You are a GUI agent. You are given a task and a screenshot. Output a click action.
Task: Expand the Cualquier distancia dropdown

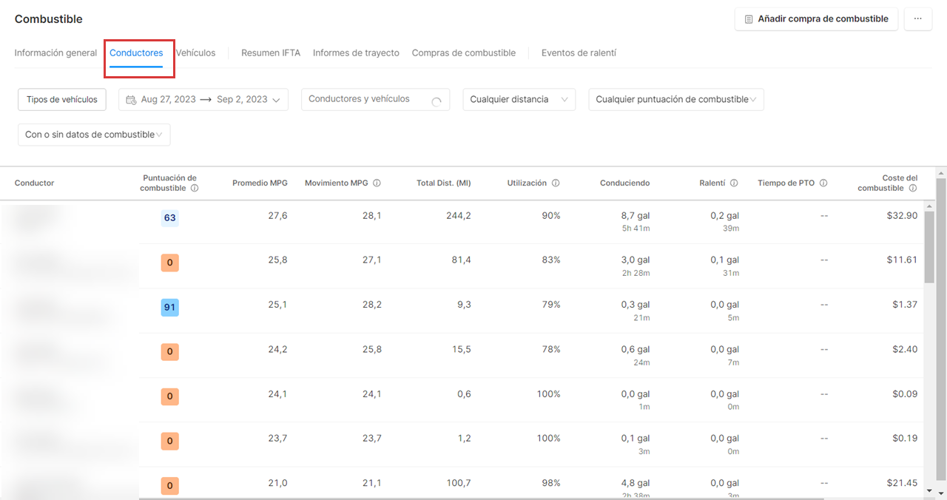point(519,99)
